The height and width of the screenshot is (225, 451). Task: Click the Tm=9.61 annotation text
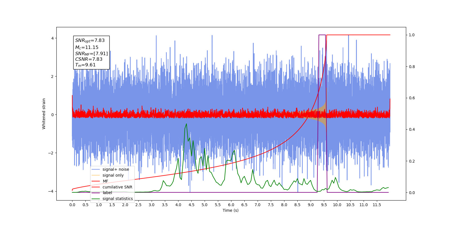pyautogui.click(x=85, y=65)
